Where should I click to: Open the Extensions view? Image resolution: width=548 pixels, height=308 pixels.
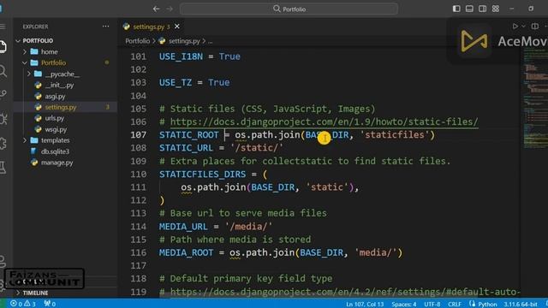tap(3, 143)
